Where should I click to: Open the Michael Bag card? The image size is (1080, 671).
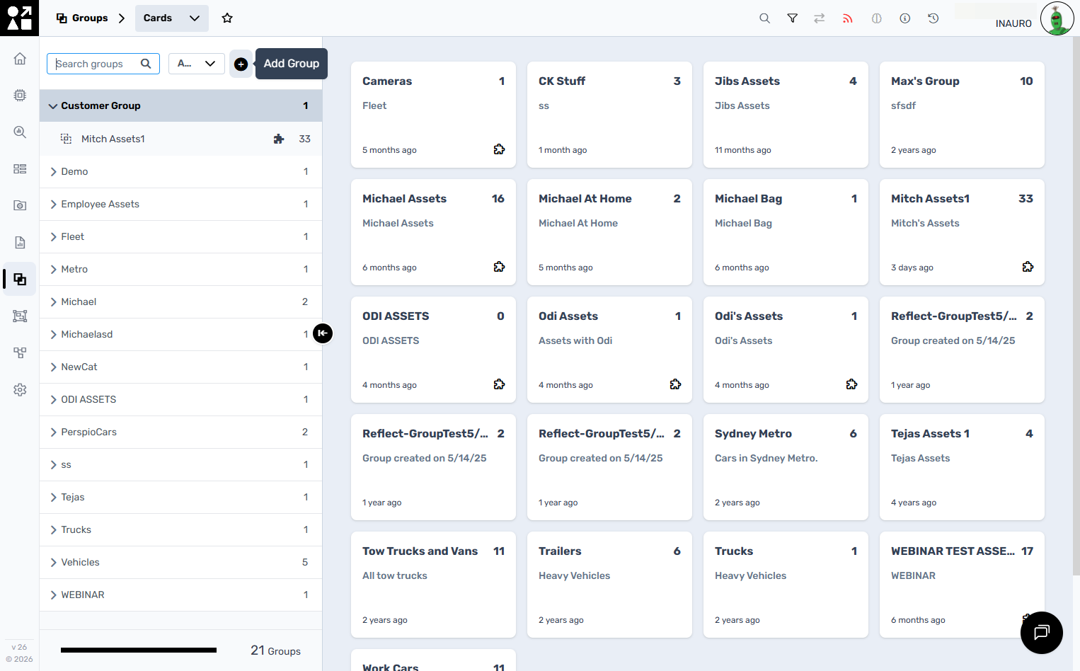click(786, 232)
